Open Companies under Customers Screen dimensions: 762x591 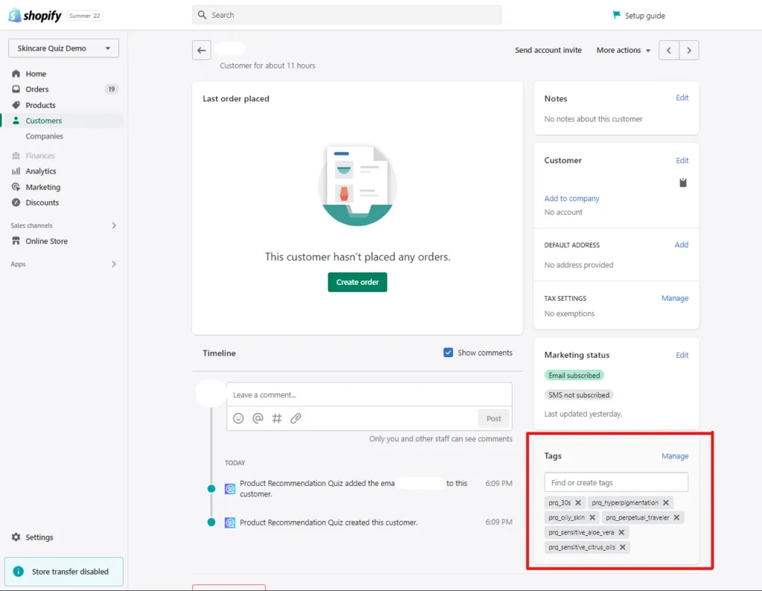point(44,136)
